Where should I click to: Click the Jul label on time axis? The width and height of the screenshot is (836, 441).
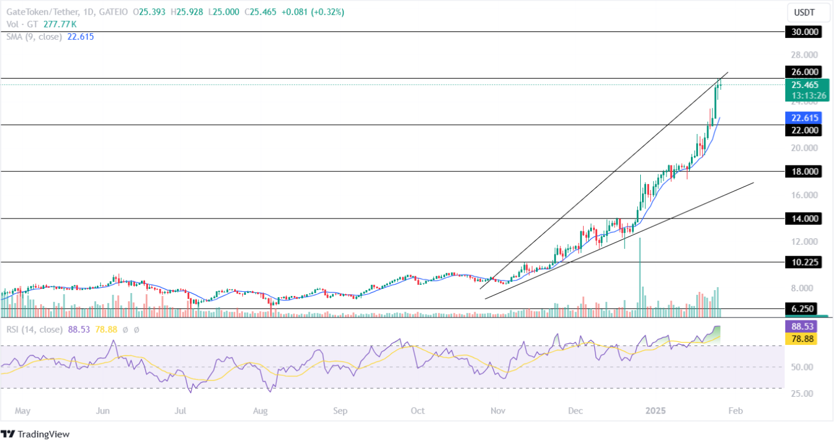click(x=181, y=411)
